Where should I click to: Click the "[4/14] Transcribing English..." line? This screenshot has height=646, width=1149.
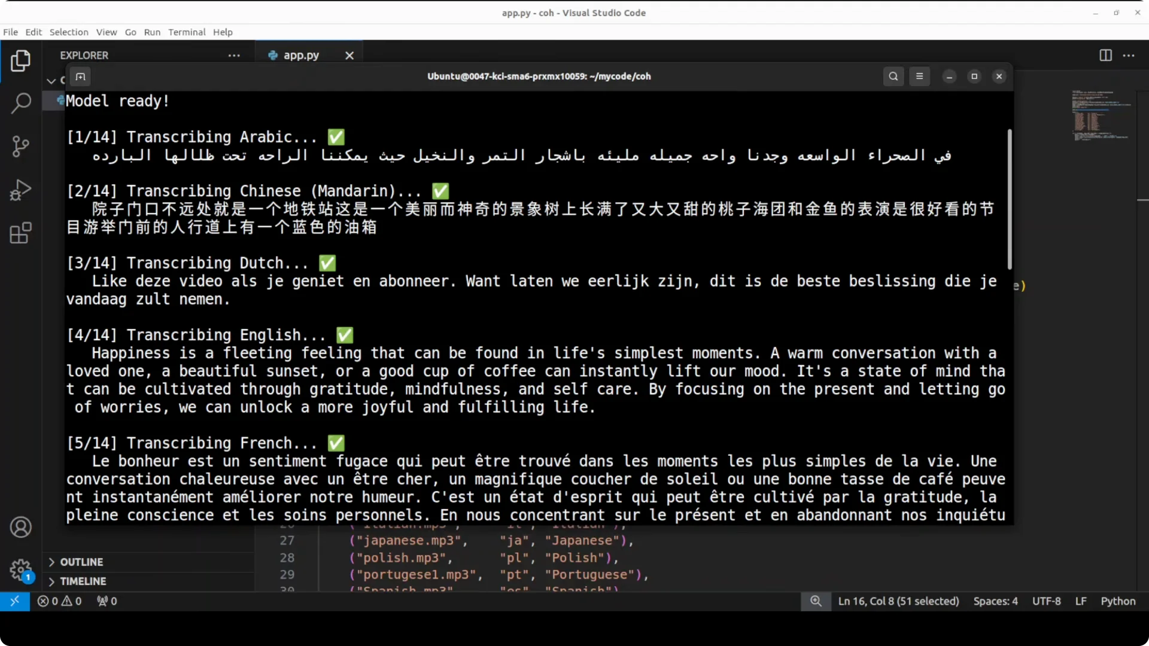tap(210, 335)
